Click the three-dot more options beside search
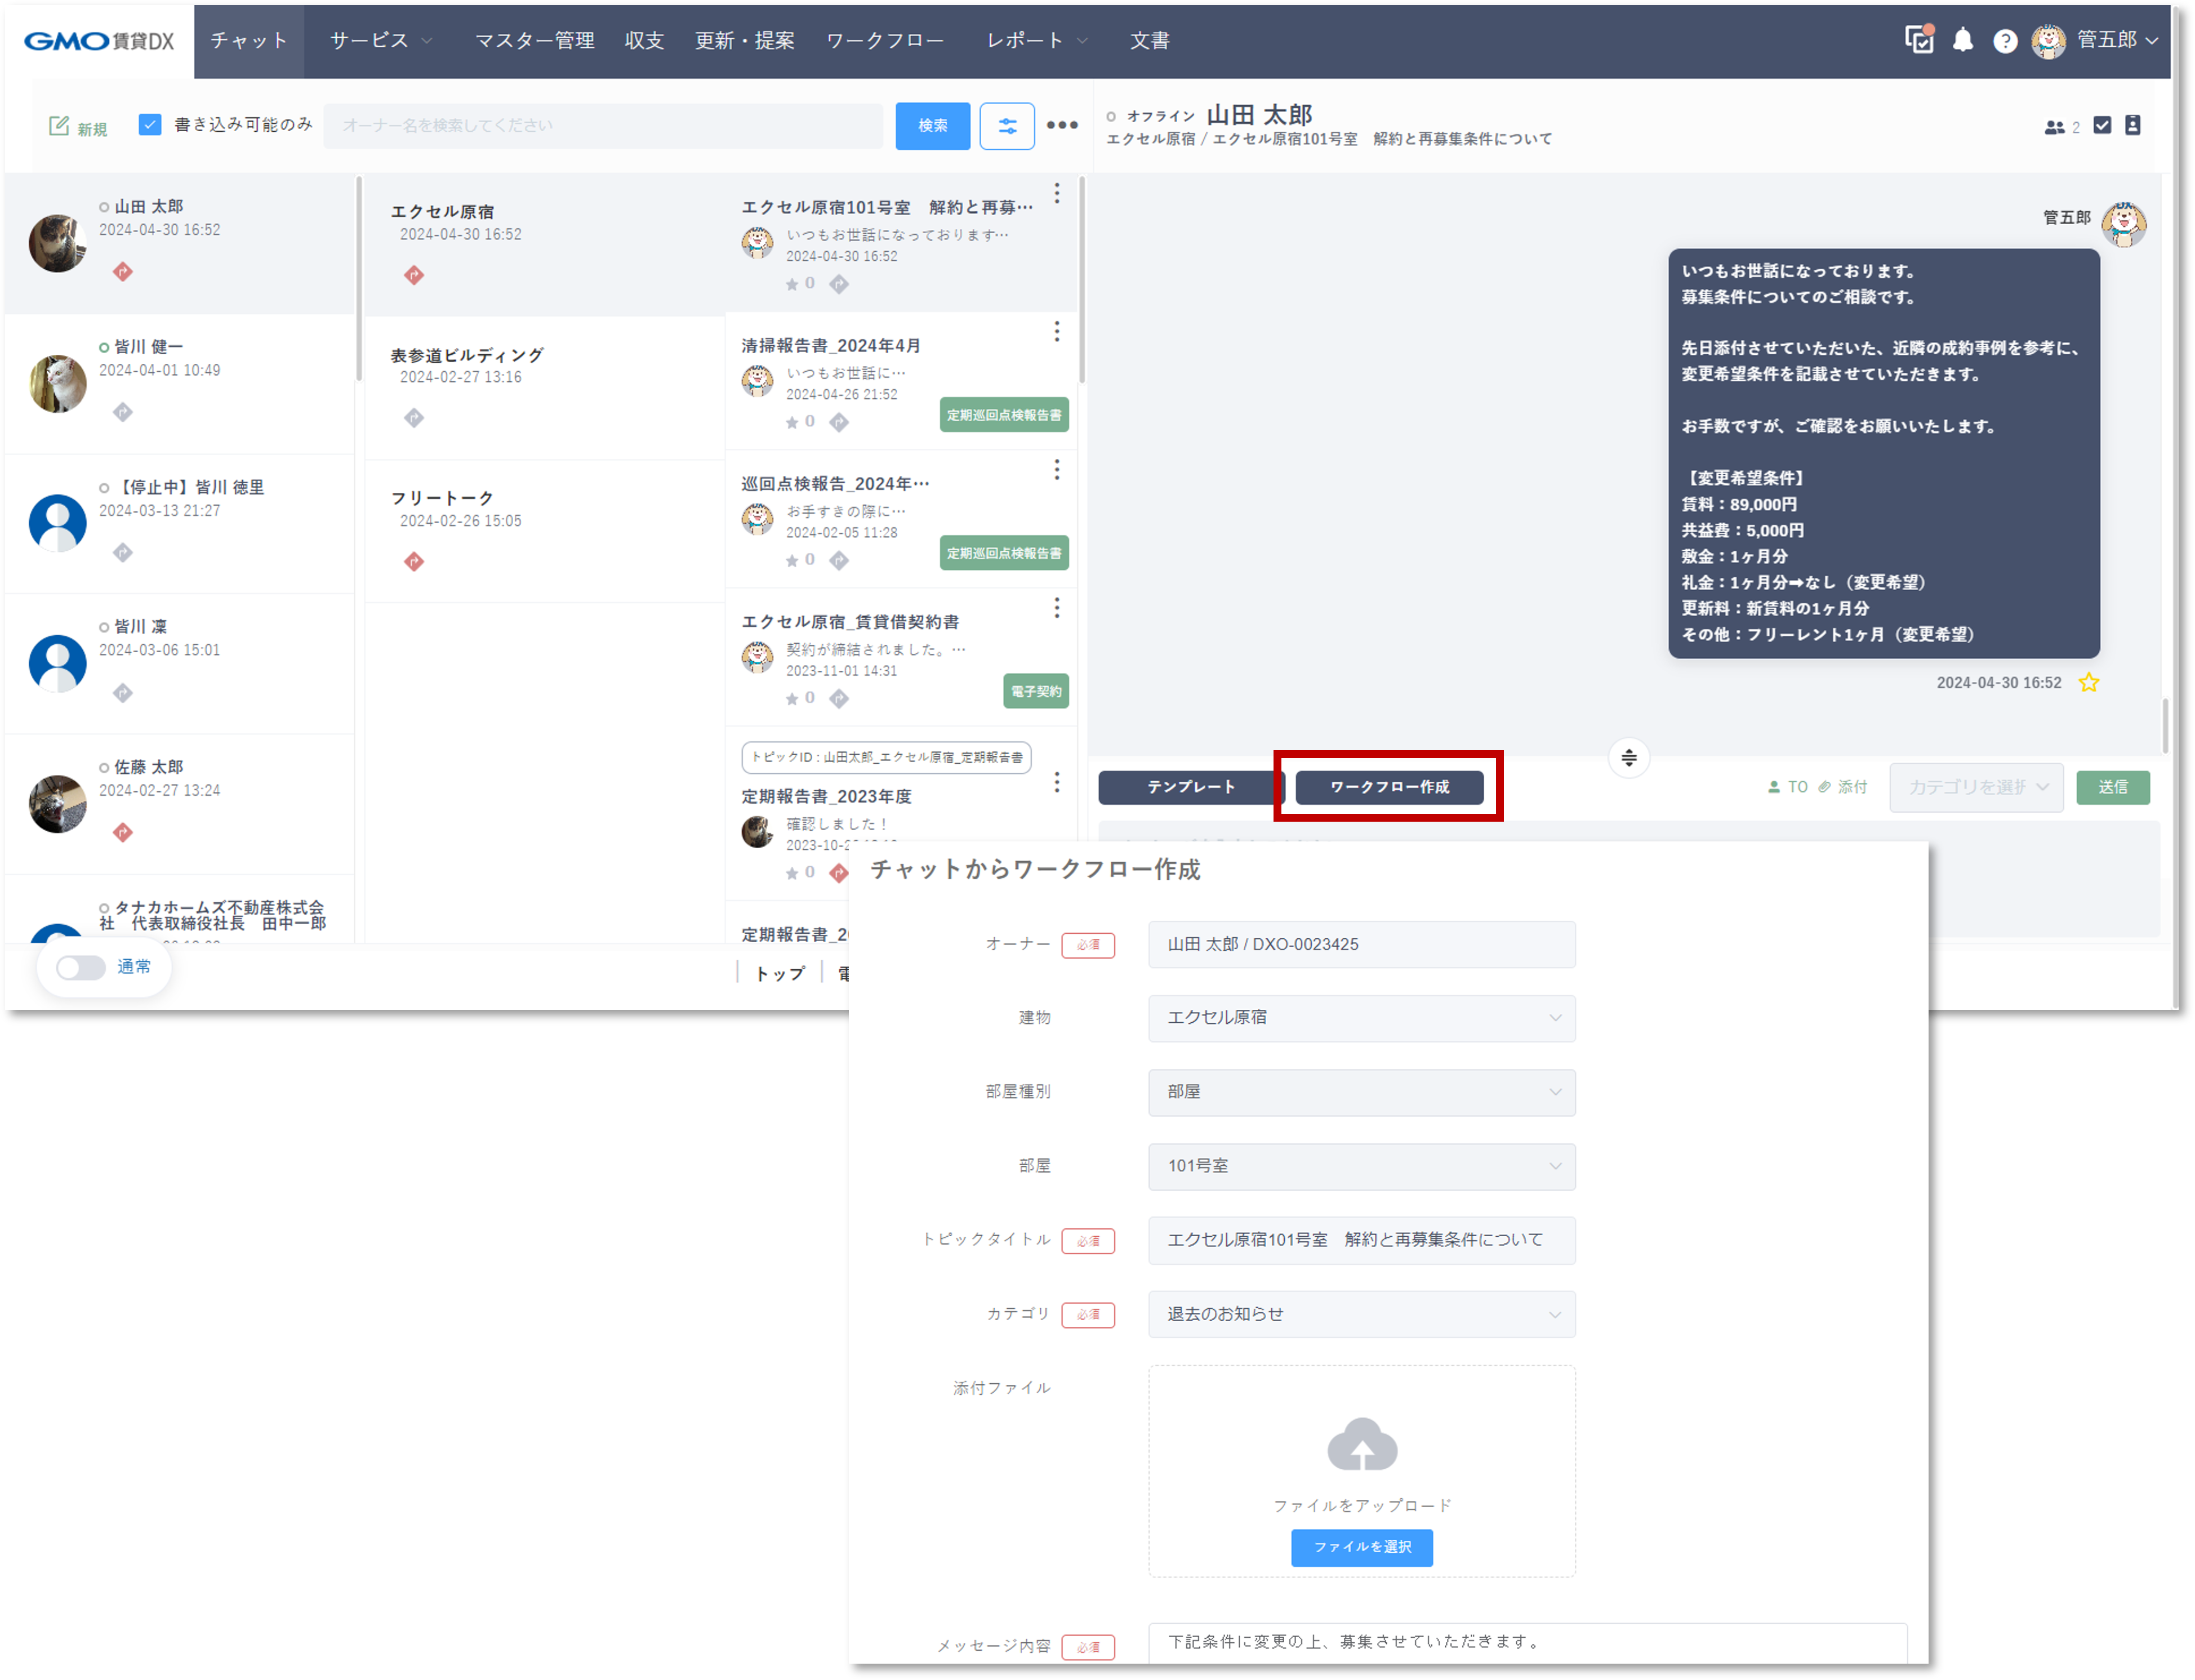 [x=1061, y=126]
